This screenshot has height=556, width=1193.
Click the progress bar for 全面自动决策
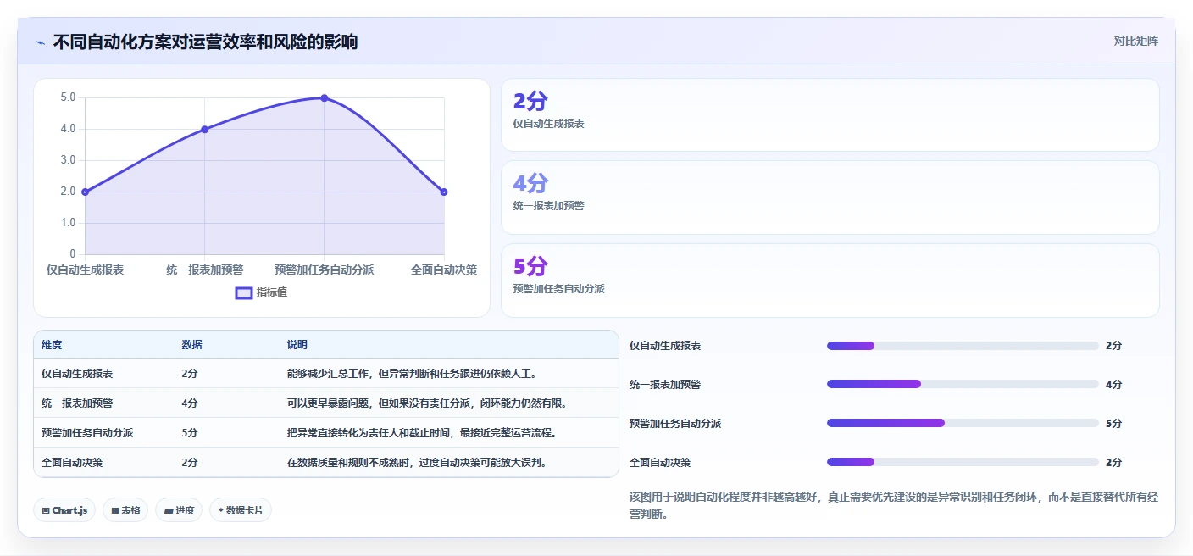coord(963,462)
